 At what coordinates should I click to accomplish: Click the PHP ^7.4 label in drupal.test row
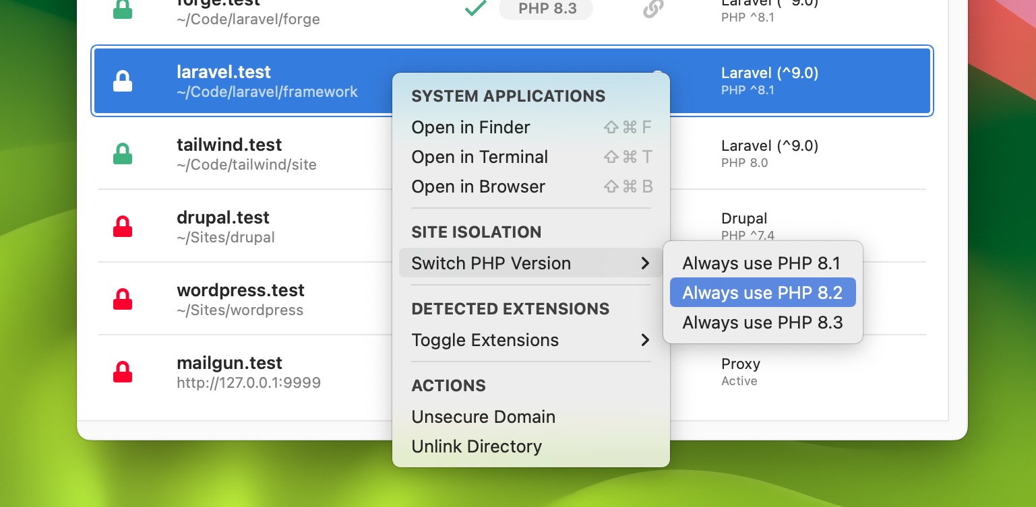[748, 236]
